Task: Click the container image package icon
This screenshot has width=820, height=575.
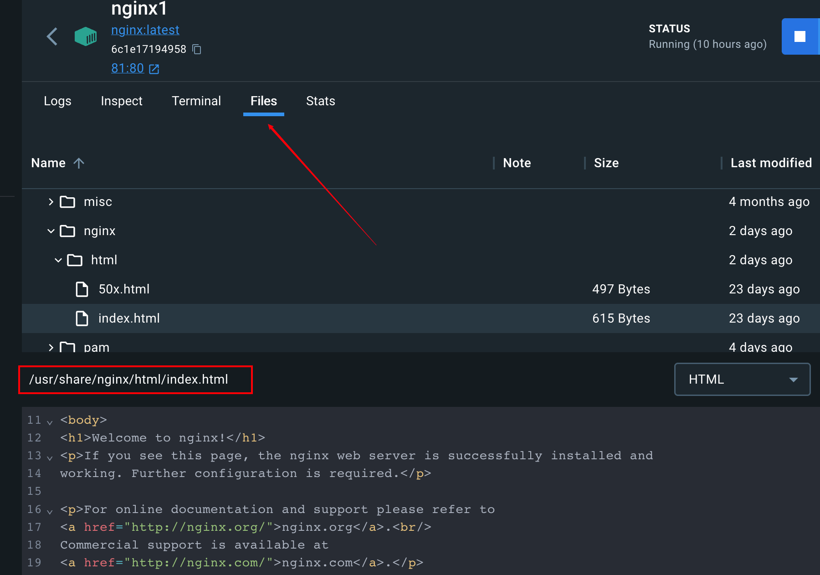Action: coord(86,36)
